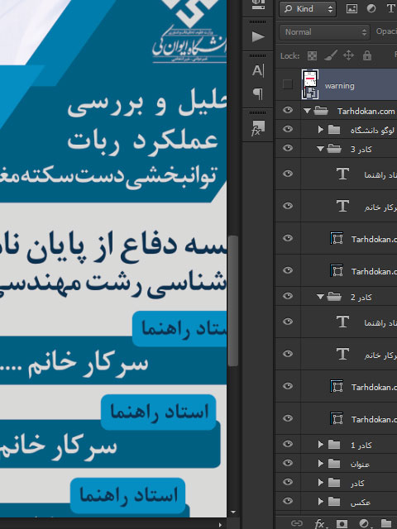Add a layer style via fx button
The width and height of the screenshot is (397, 529).
[320, 523]
